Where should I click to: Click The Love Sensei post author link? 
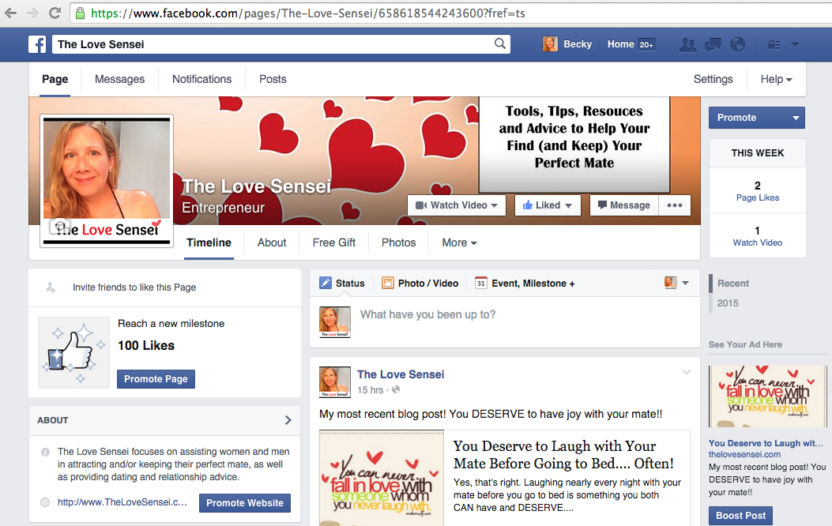pos(401,374)
